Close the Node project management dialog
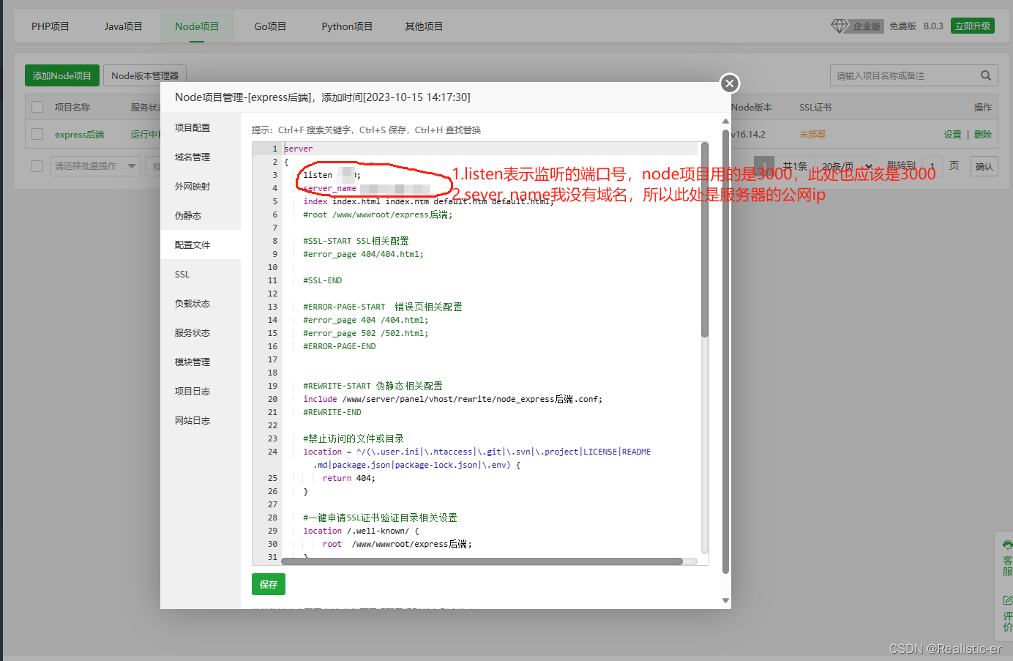Screen dimensions: 1013x661 click(x=729, y=83)
